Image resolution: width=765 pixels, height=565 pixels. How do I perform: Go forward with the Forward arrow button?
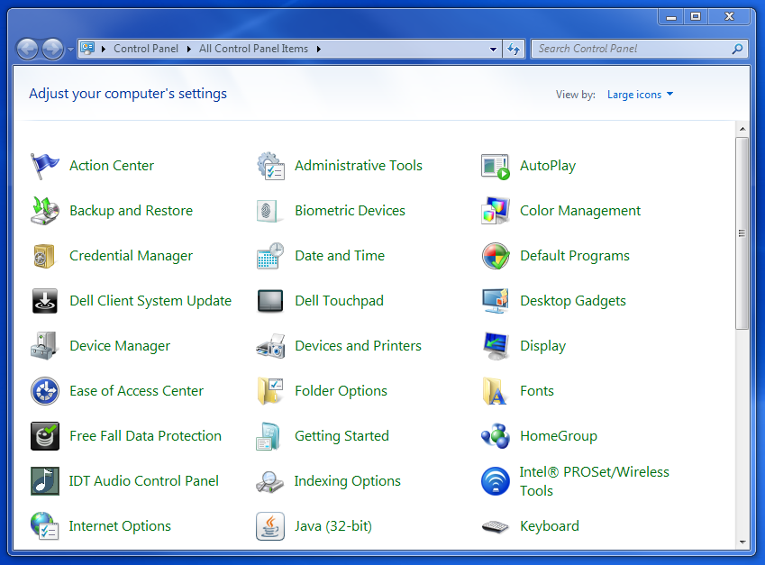[52, 50]
